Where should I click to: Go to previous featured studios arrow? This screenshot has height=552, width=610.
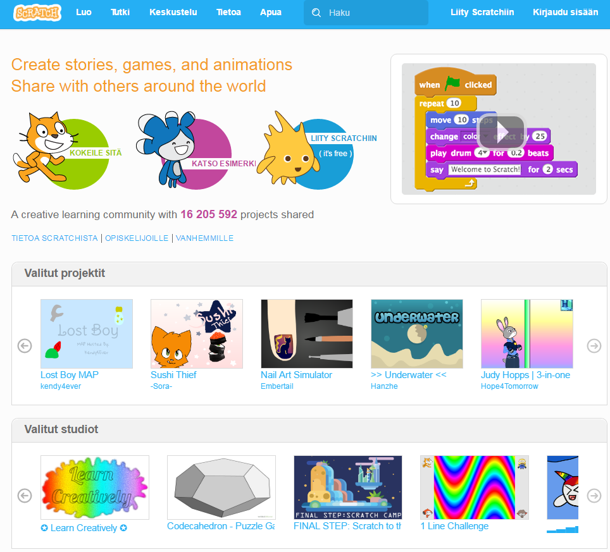click(25, 496)
